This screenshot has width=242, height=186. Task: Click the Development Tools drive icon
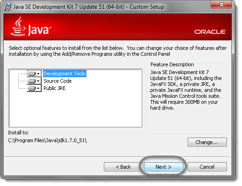tap(32, 74)
